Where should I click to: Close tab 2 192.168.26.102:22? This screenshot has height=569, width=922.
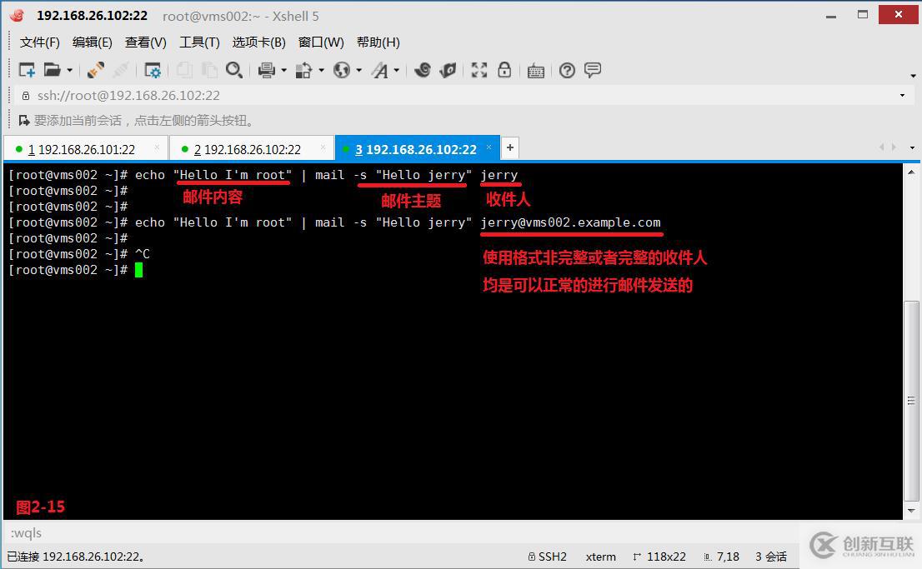pyautogui.click(x=323, y=147)
